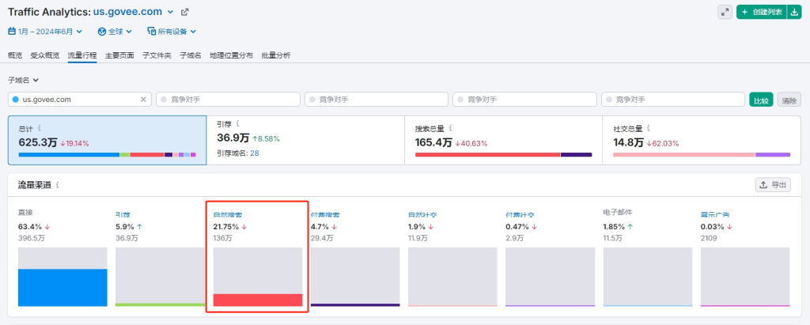
Task: Click the blue 直接 traffic bar
Action: (x=62, y=287)
